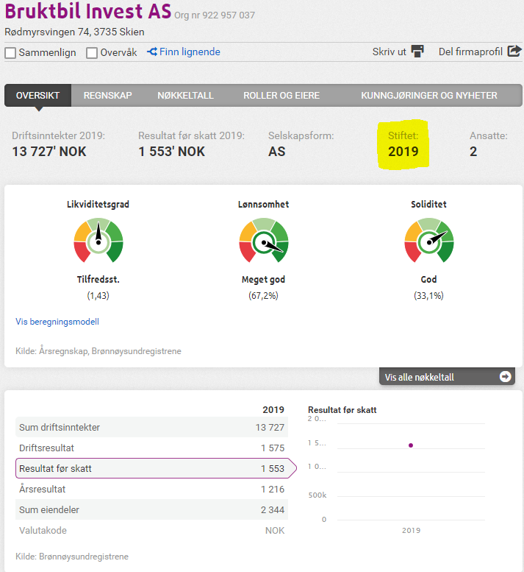The image size is (524, 572).
Task: Open the Finn lignende link
Action: coord(184,52)
